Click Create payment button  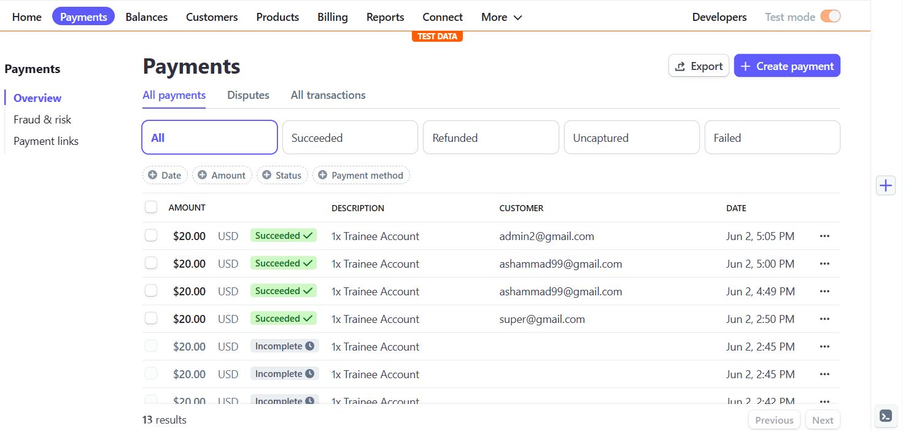coord(787,66)
